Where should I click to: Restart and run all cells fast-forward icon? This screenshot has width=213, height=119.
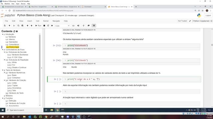point(52,26)
